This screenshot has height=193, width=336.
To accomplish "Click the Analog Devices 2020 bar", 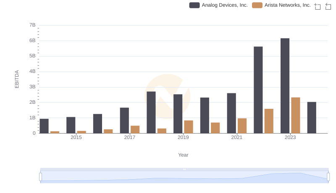I will 205,116.
